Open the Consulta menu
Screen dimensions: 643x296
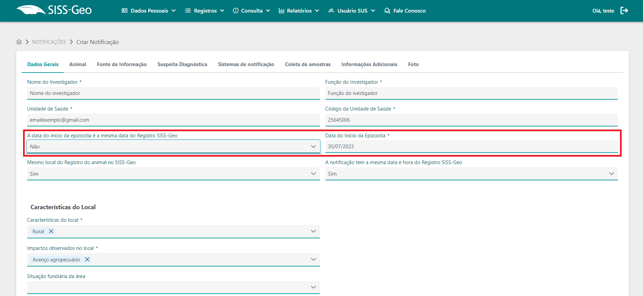point(252,11)
